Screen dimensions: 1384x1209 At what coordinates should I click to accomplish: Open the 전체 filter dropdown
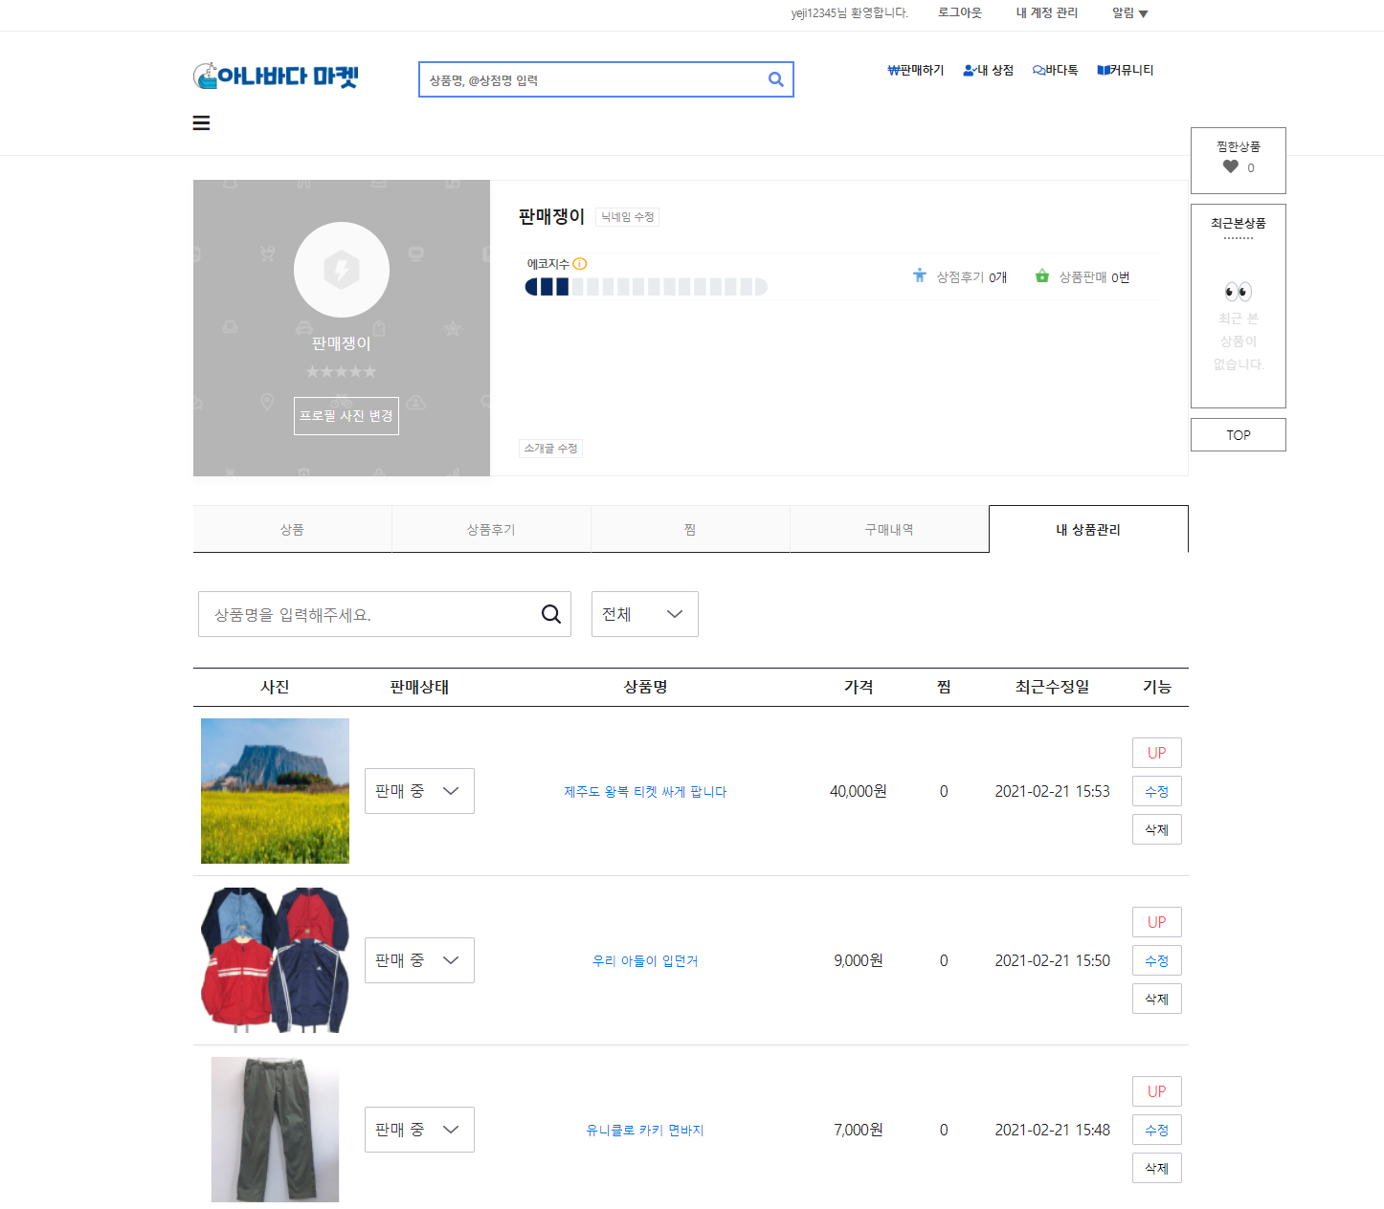[x=644, y=613]
